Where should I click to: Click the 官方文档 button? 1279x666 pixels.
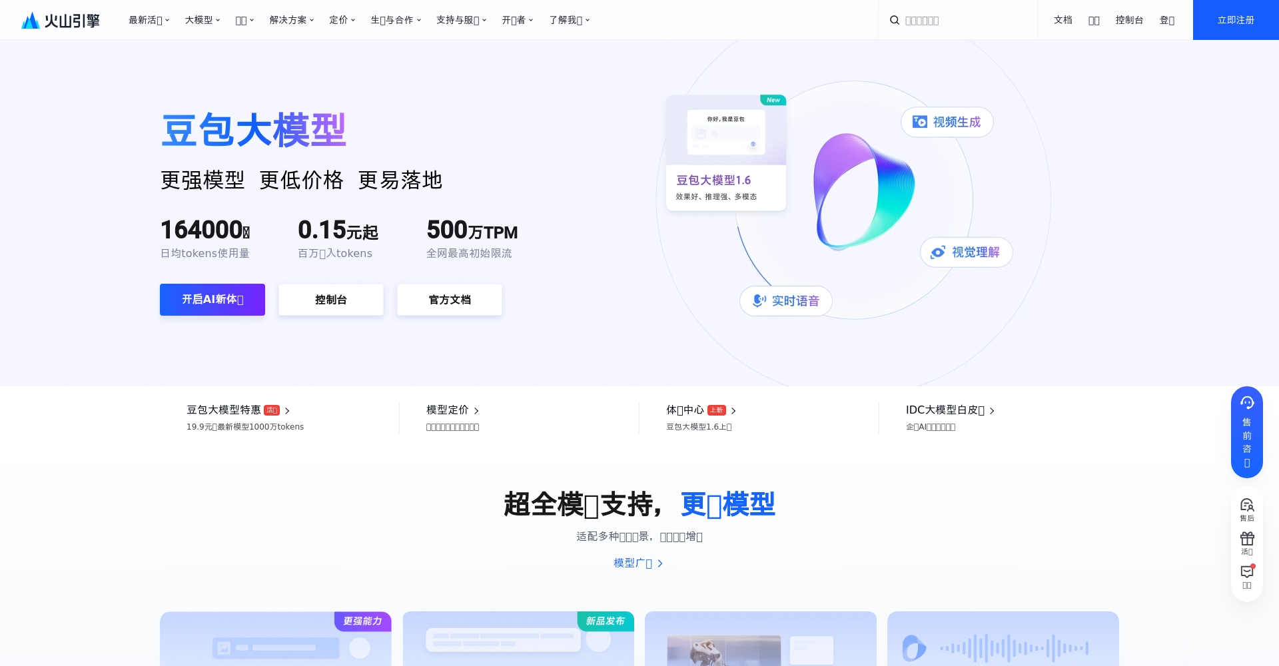click(x=450, y=300)
